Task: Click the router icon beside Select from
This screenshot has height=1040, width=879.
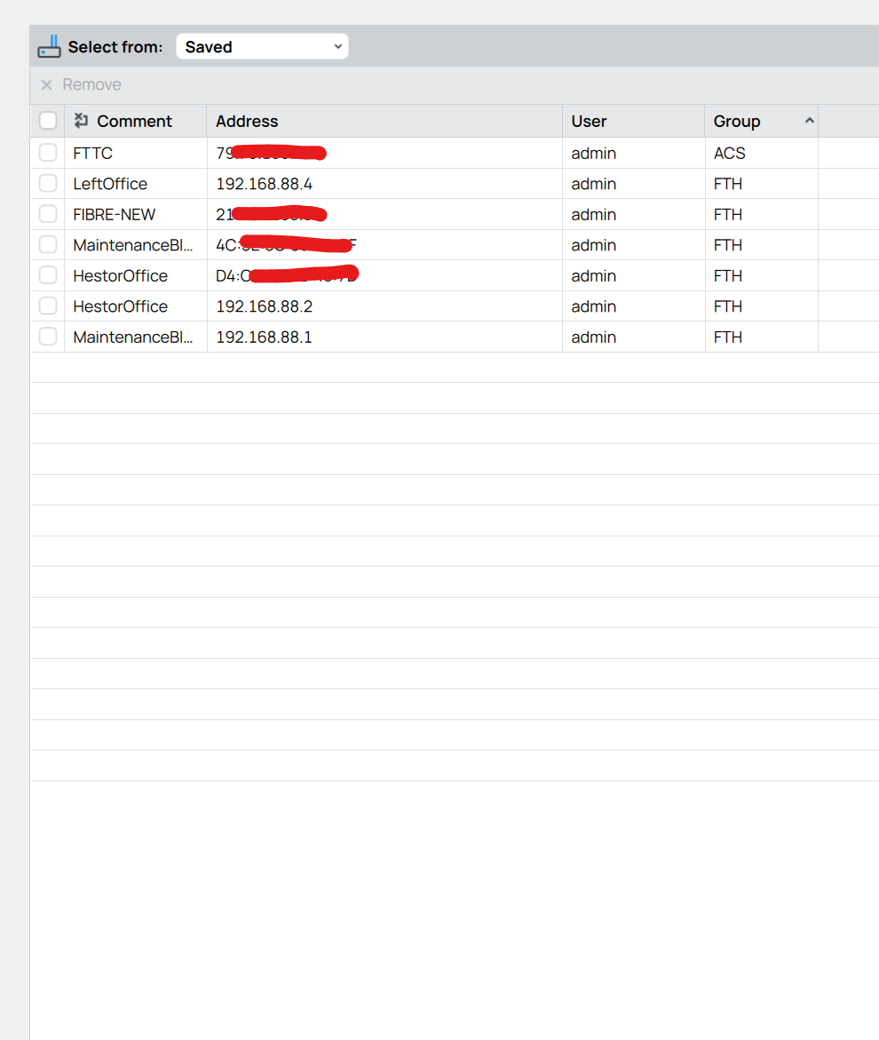Action: (49, 46)
